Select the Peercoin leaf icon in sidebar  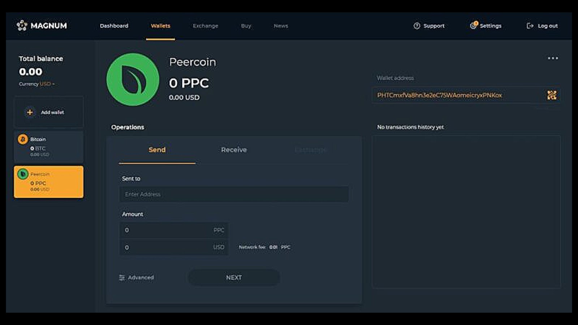tap(23, 174)
